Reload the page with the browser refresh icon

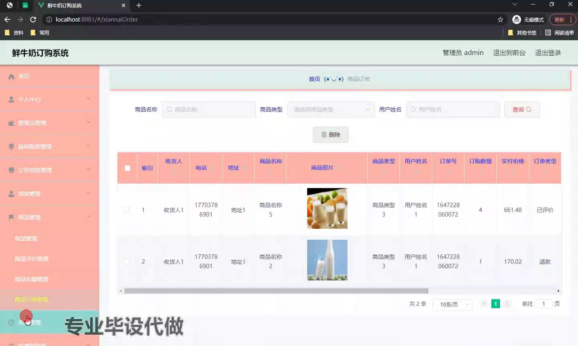pyautogui.click(x=33, y=20)
